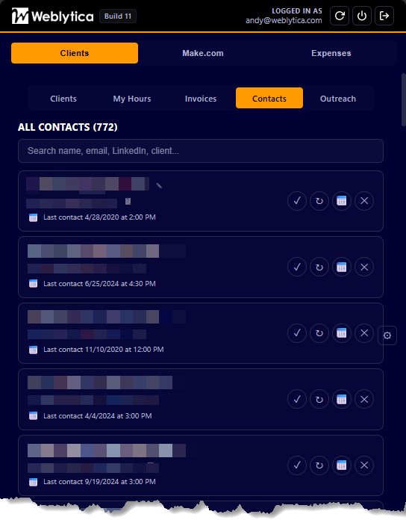
Task: Open the Invoices sub-tab
Action: pyautogui.click(x=201, y=99)
